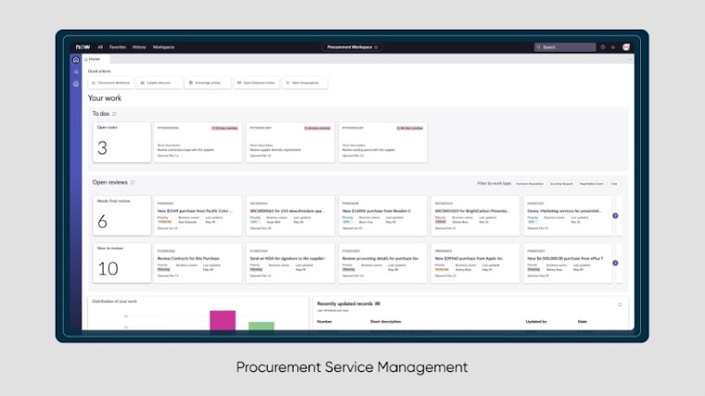The image size is (705, 396).
Task: Click the Knowledge articles quick action
Action: [208, 82]
